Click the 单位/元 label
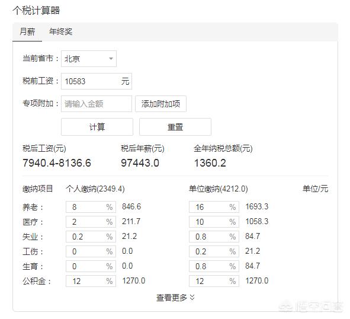Viewport: 350px width, 319px height. tap(315, 189)
